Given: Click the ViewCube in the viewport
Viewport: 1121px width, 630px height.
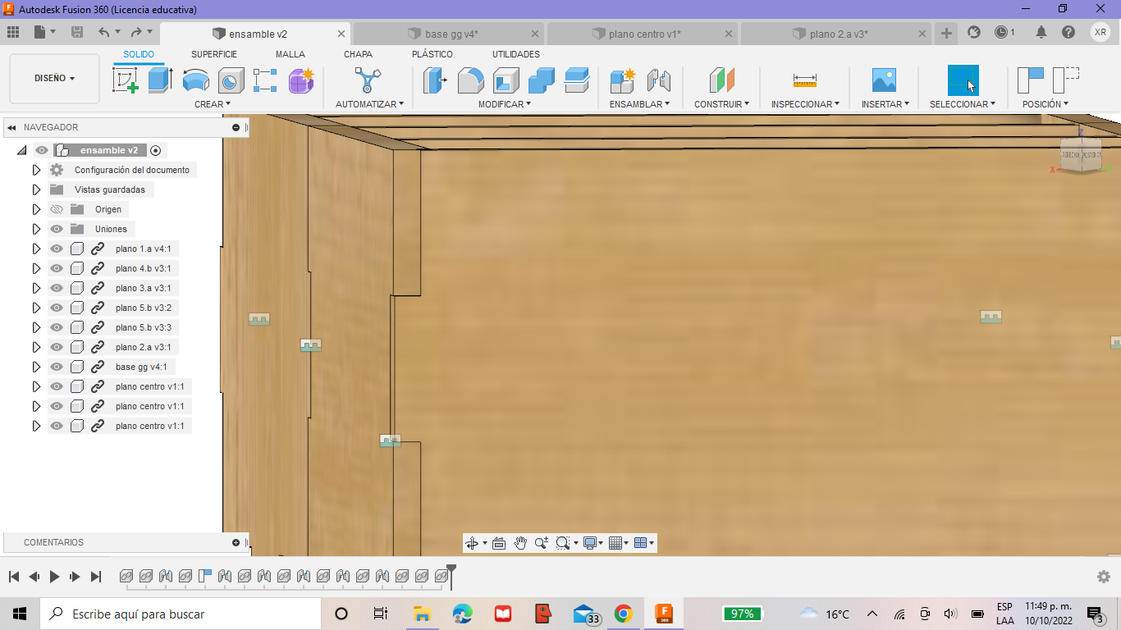Looking at the screenshot, I should coord(1079,155).
